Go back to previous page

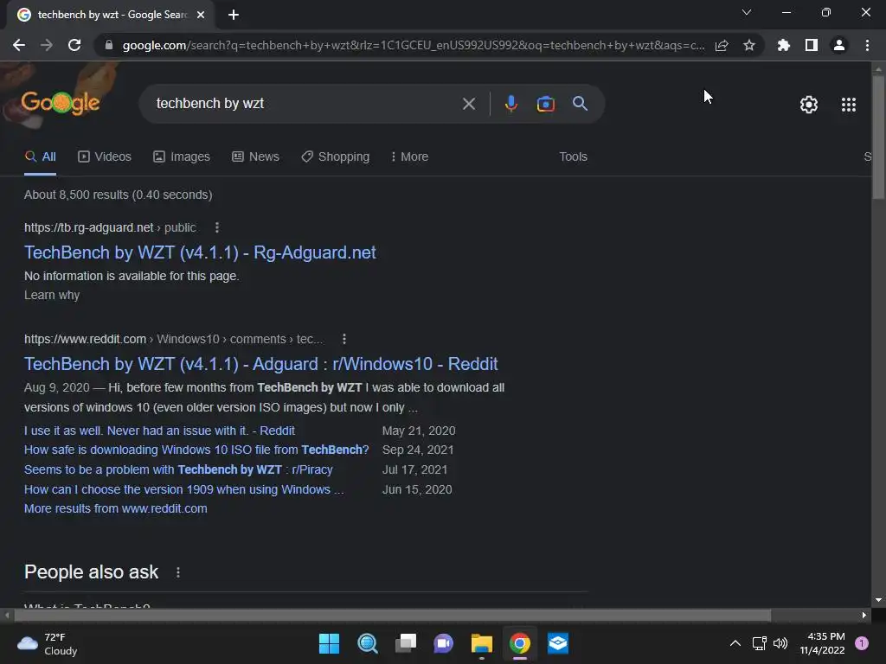pos(19,45)
